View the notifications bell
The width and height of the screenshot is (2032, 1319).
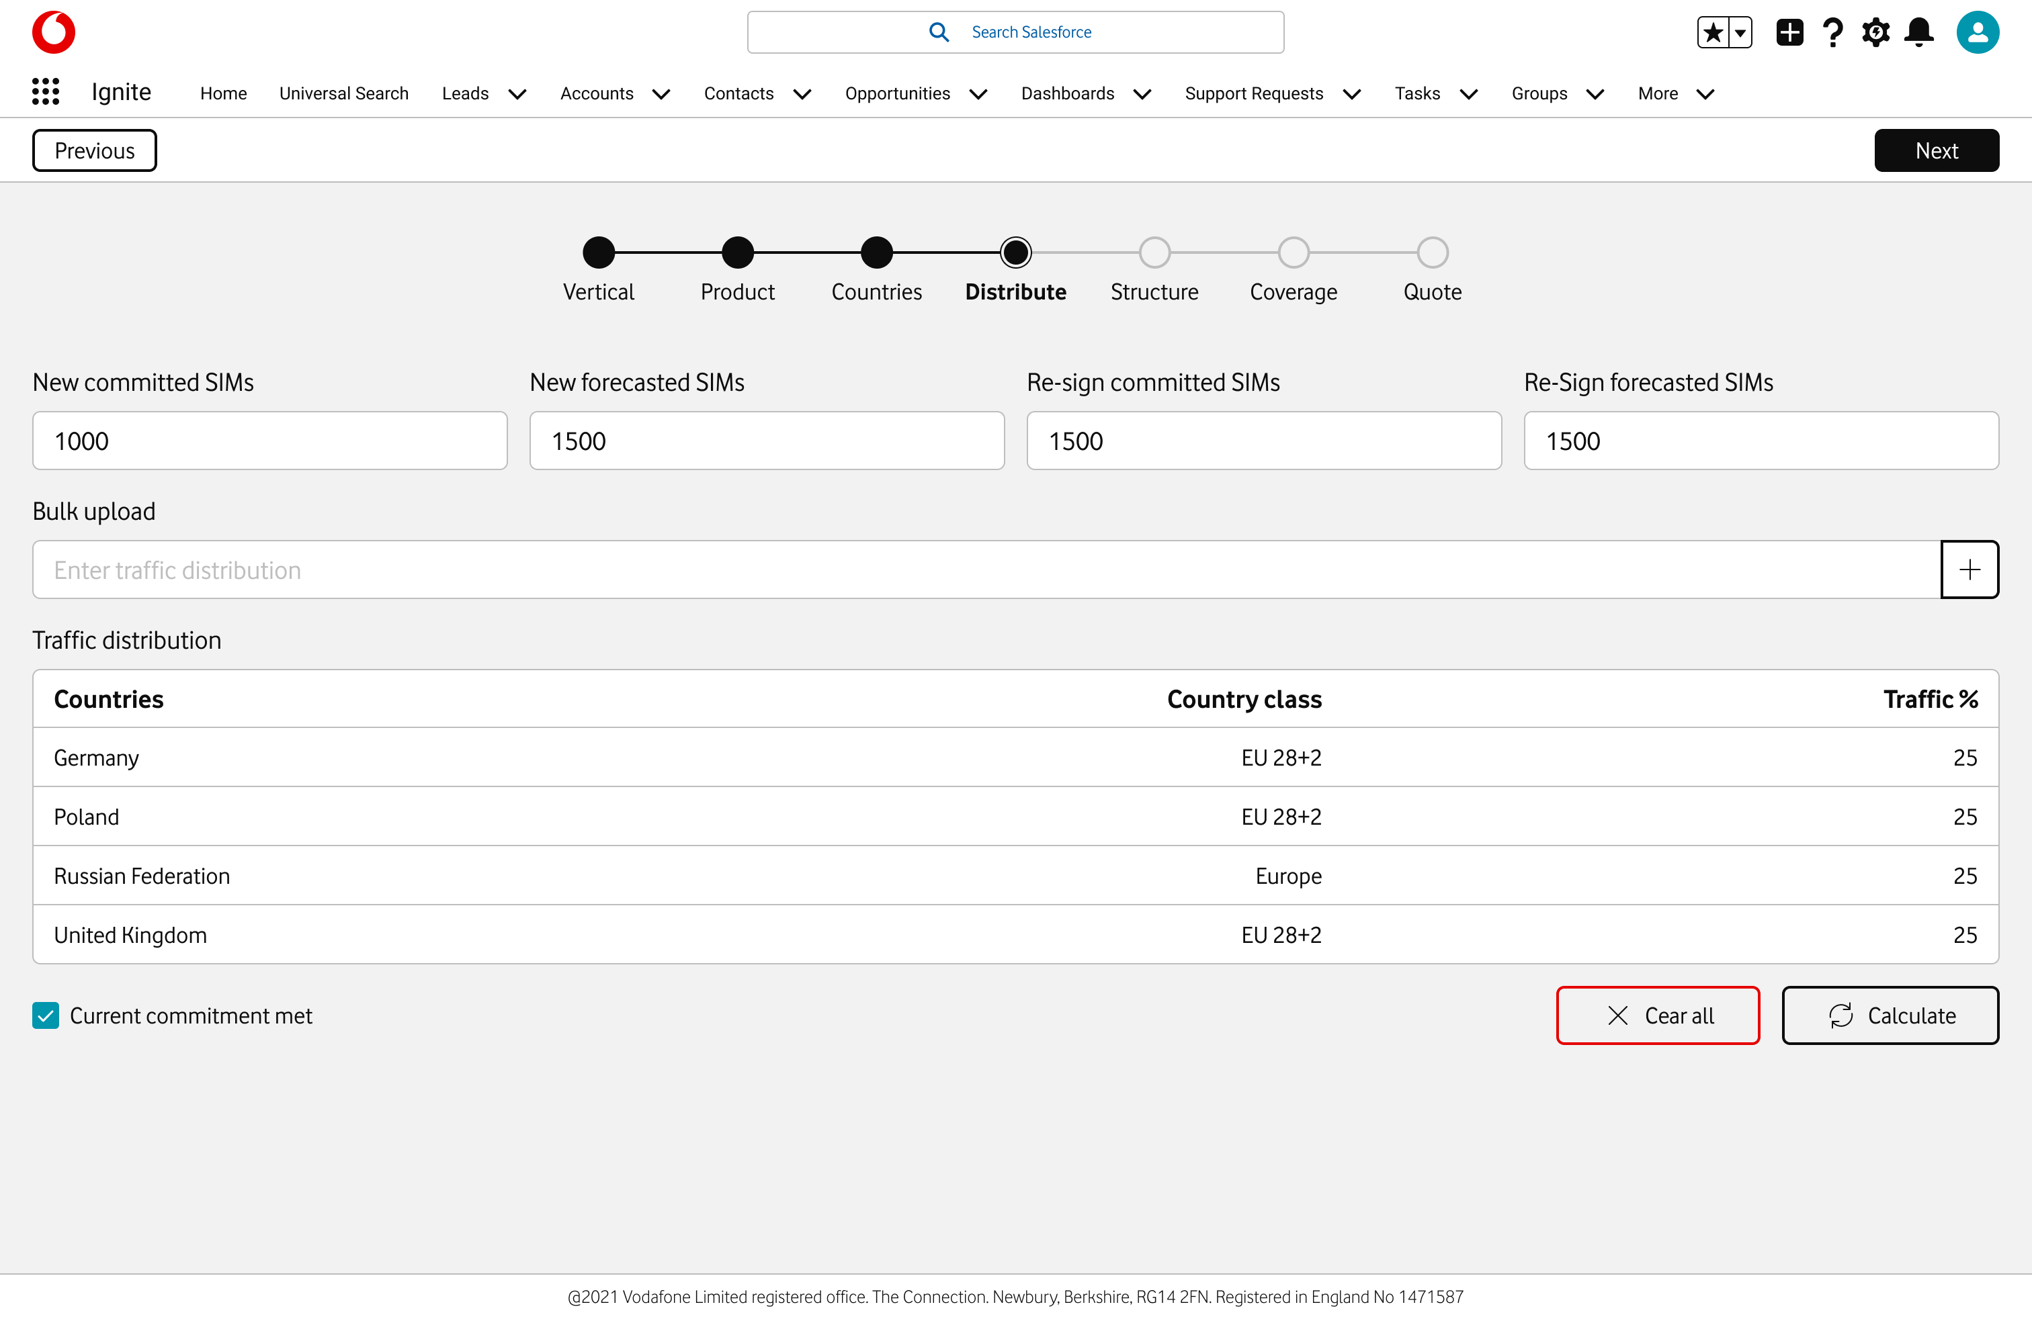(1919, 32)
